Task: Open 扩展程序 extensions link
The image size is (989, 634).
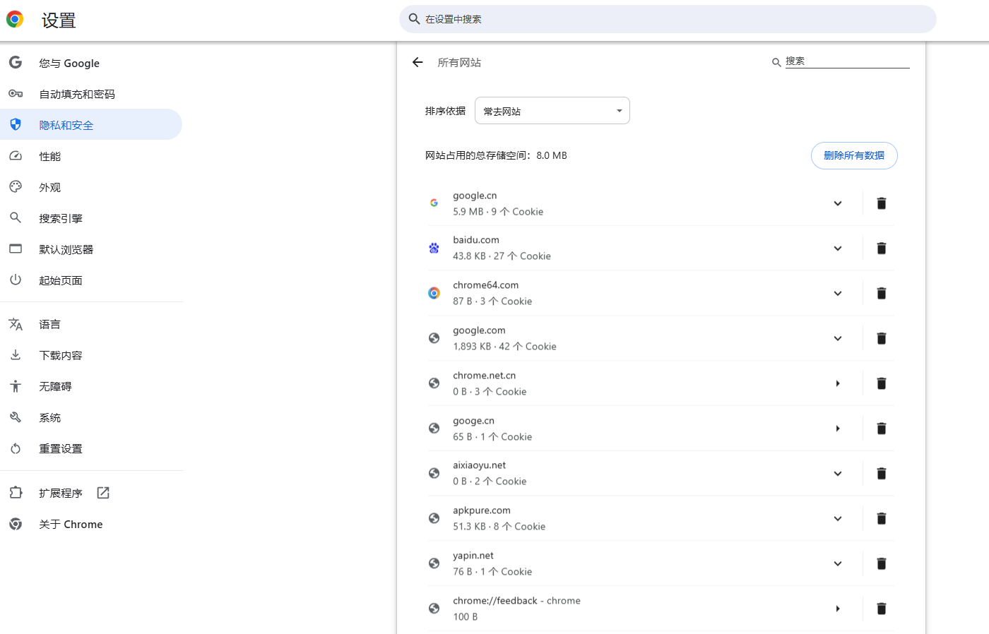Action: (91, 493)
